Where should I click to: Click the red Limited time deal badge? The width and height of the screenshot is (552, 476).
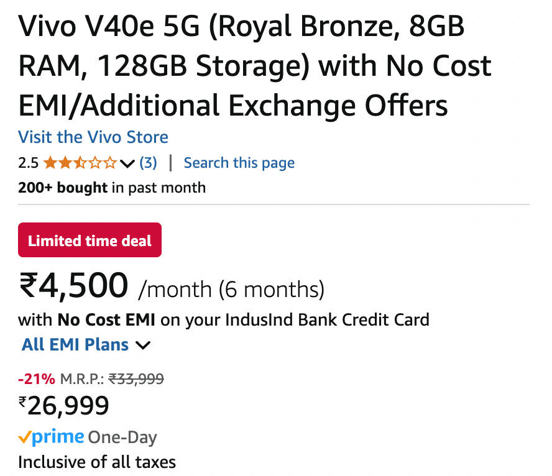point(90,240)
